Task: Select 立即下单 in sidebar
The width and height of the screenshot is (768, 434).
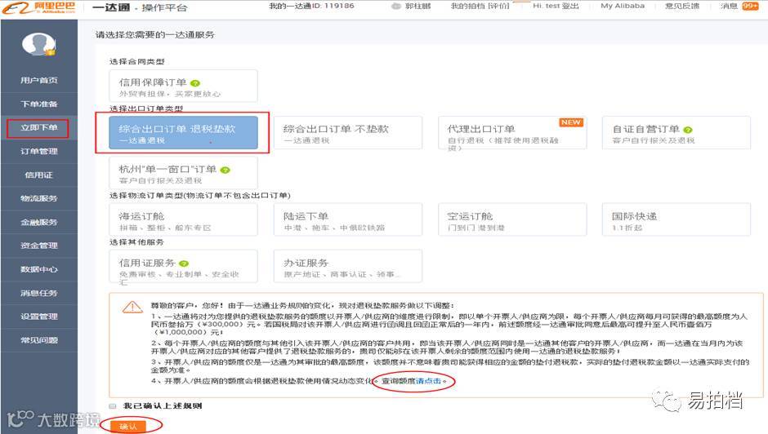Action: tap(39, 128)
